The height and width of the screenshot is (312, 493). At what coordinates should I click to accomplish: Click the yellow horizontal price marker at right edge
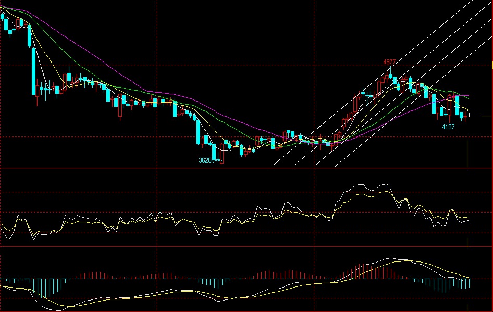487,115
